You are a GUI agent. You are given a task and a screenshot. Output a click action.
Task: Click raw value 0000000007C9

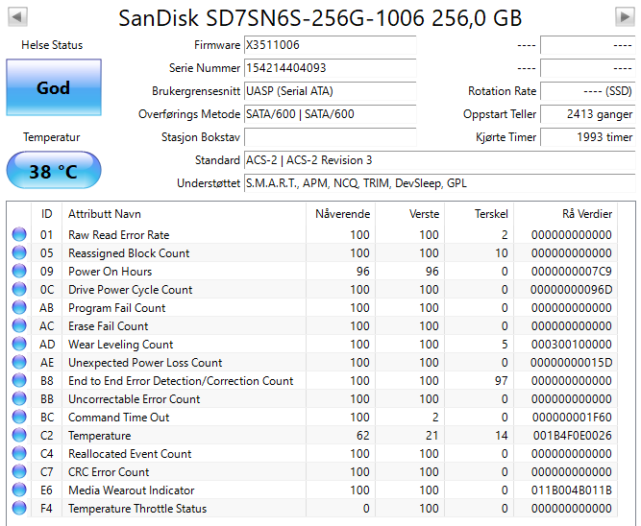pyautogui.click(x=572, y=272)
